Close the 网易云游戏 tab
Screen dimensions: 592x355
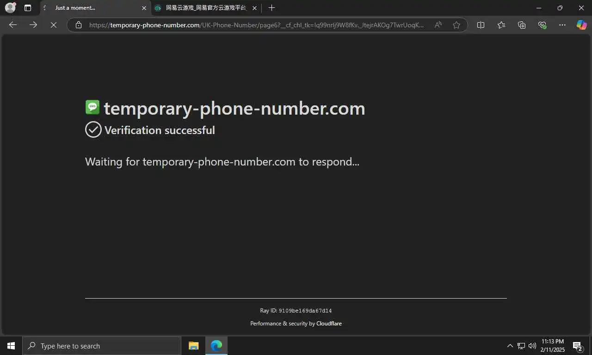(254, 8)
